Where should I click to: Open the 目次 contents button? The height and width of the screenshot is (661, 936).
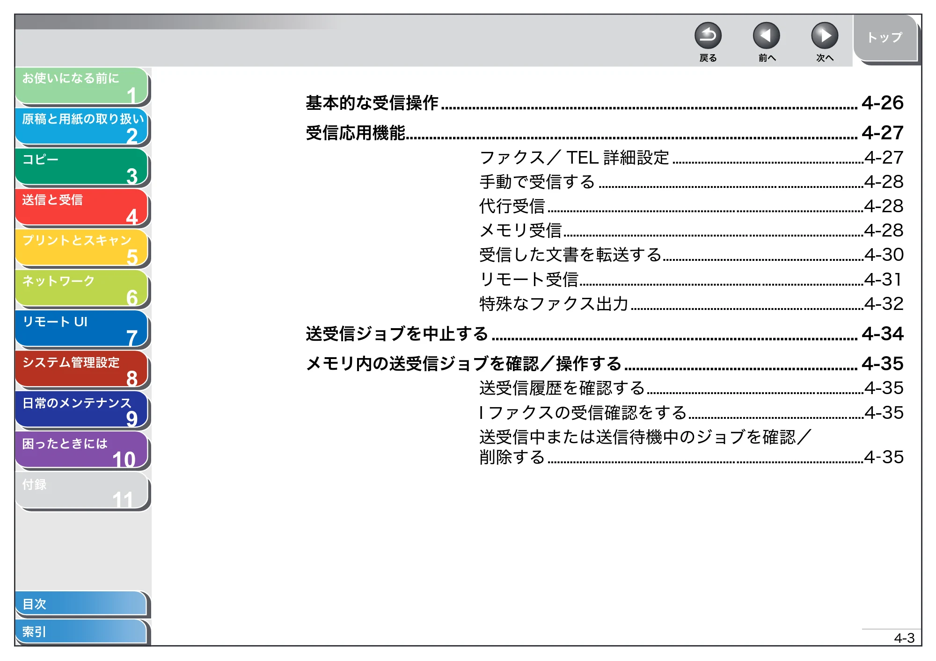81,604
